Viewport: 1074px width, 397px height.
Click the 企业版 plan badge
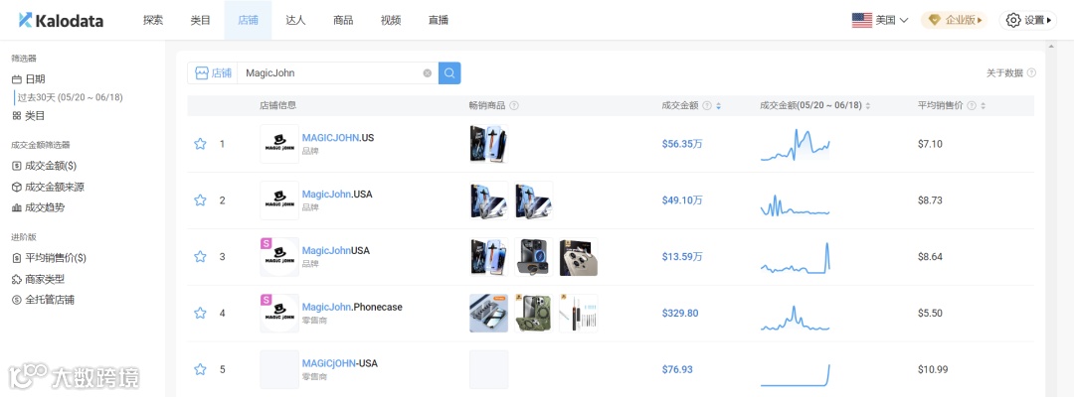[954, 21]
